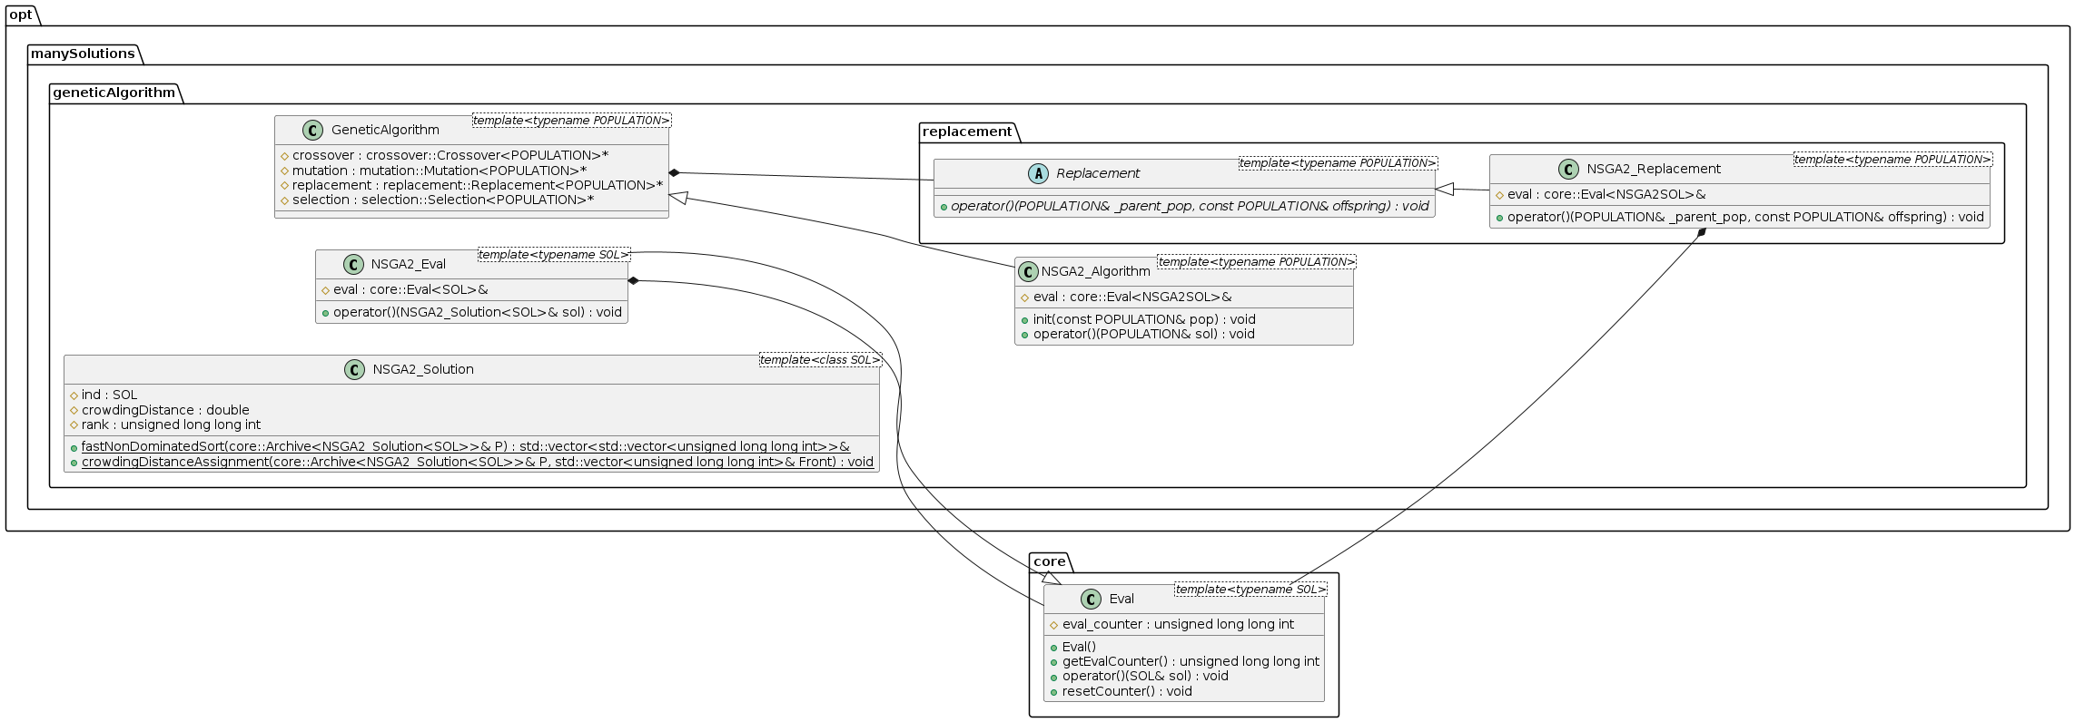Viewport: 2075px width, 722px height.
Task: Click the NSGA2_Algorithm class name
Action: (x=1095, y=272)
